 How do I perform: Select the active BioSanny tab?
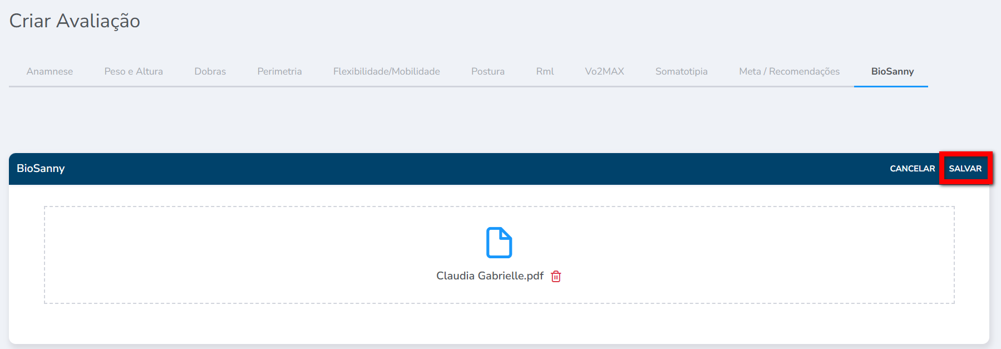(892, 71)
